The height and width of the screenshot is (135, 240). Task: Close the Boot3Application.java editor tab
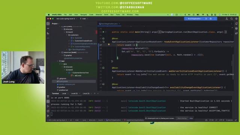[x=119, y=24]
